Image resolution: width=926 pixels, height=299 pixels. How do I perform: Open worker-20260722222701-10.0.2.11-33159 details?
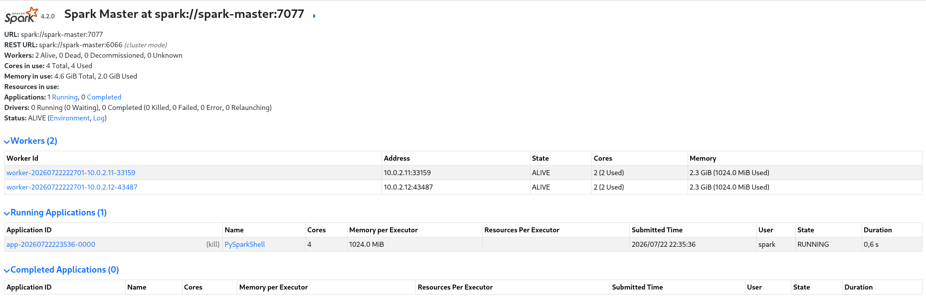[71, 173]
